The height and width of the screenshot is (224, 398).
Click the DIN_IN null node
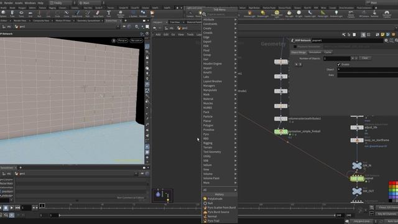(357, 166)
